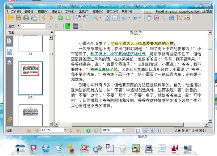This screenshot has height=156, width=217.
Task: Open the page thumbnails panel icon
Action: [x=9, y=52]
